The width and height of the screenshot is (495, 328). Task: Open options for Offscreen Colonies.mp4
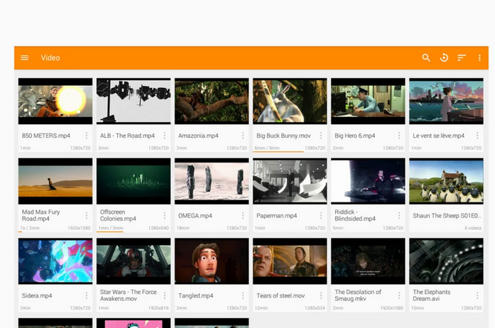[x=165, y=215]
